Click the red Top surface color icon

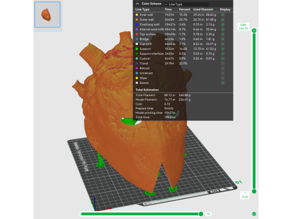[x=137, y=34]
